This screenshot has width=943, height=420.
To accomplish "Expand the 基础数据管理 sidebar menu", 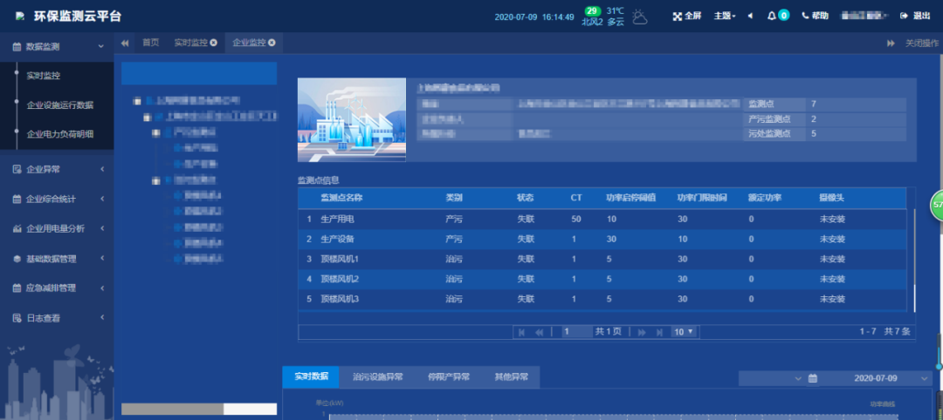I will pyautogui.click(x=57, y=259).
